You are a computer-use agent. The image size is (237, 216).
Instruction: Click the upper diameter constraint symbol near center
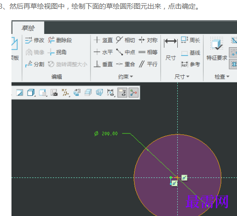[x=184, y=177]
